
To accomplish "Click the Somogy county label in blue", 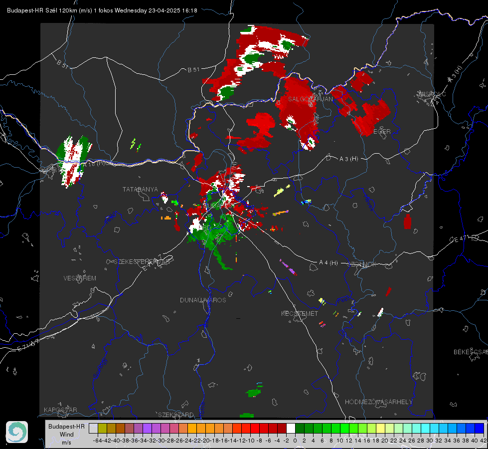I will (x=100, y=368).
